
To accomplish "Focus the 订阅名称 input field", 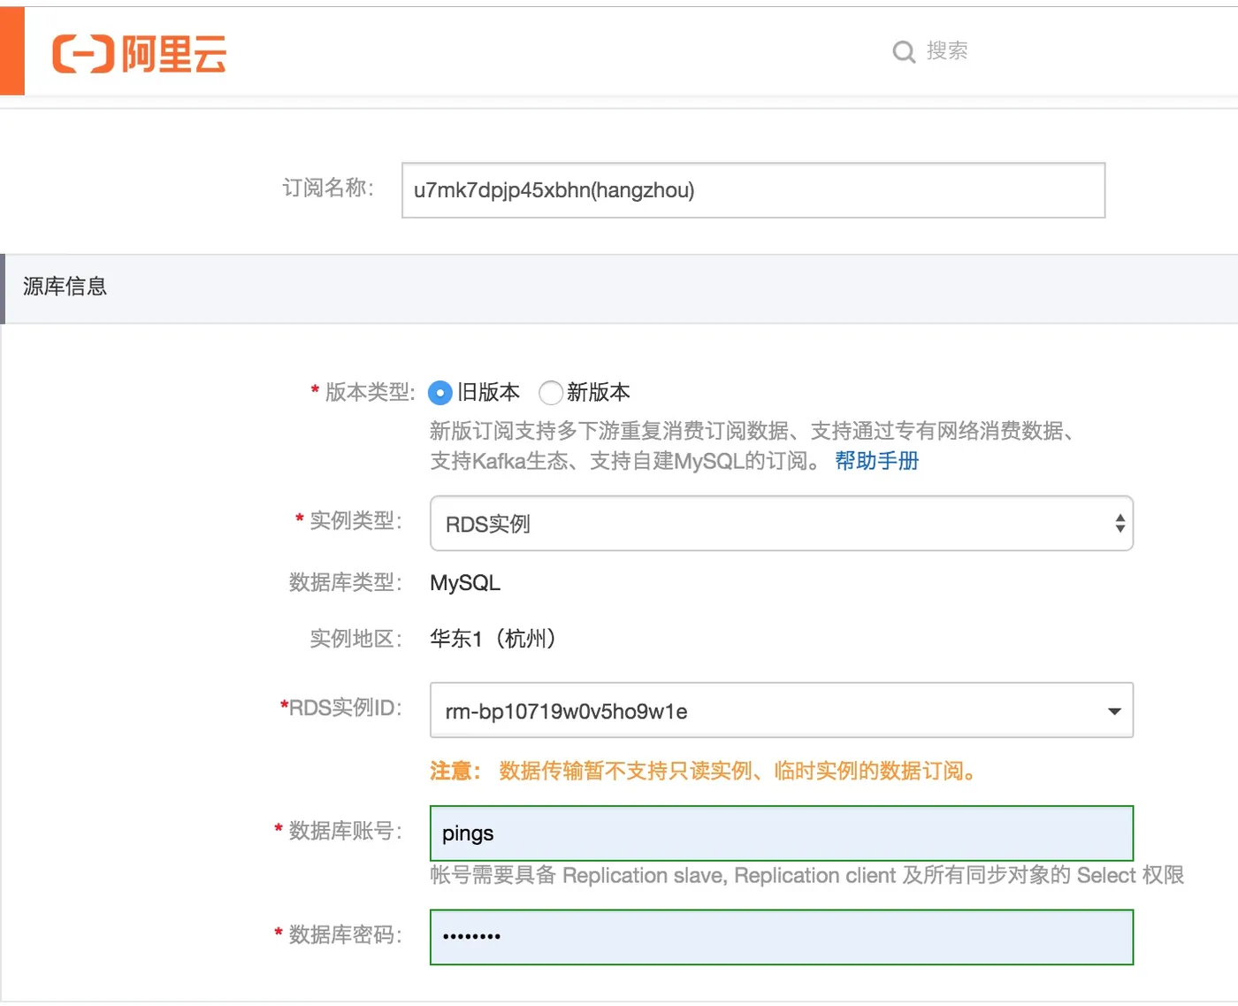I will 753,190.
